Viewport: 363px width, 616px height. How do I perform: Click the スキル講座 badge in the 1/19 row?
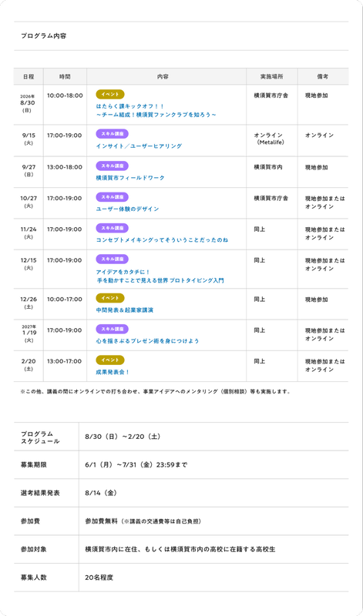(112, 329)
